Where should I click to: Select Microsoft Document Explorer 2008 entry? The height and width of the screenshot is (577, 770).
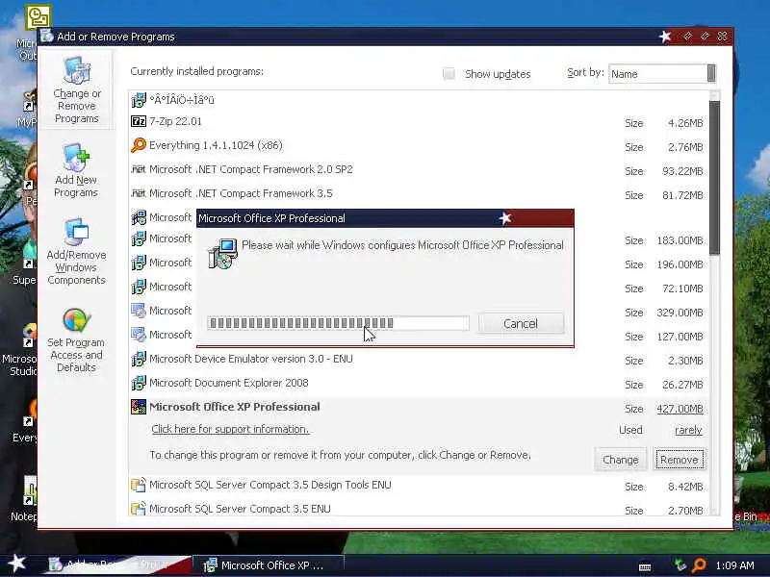click(229, 383)
